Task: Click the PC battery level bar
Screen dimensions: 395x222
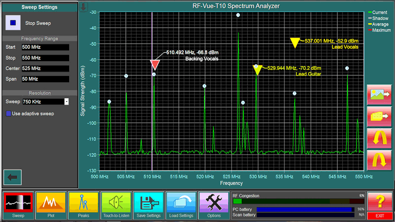Action: pos(306,209)
